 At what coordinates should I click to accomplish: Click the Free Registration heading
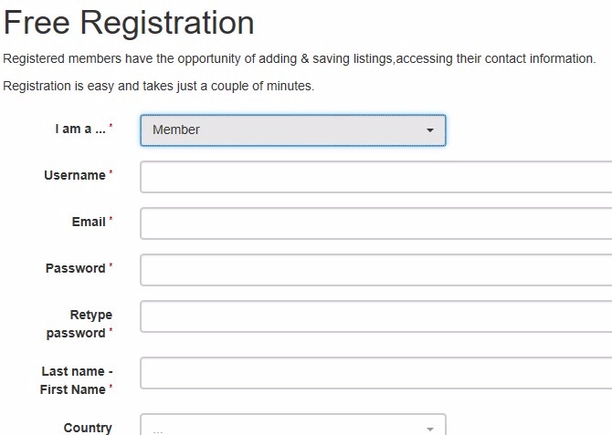(x=129, y=23)
